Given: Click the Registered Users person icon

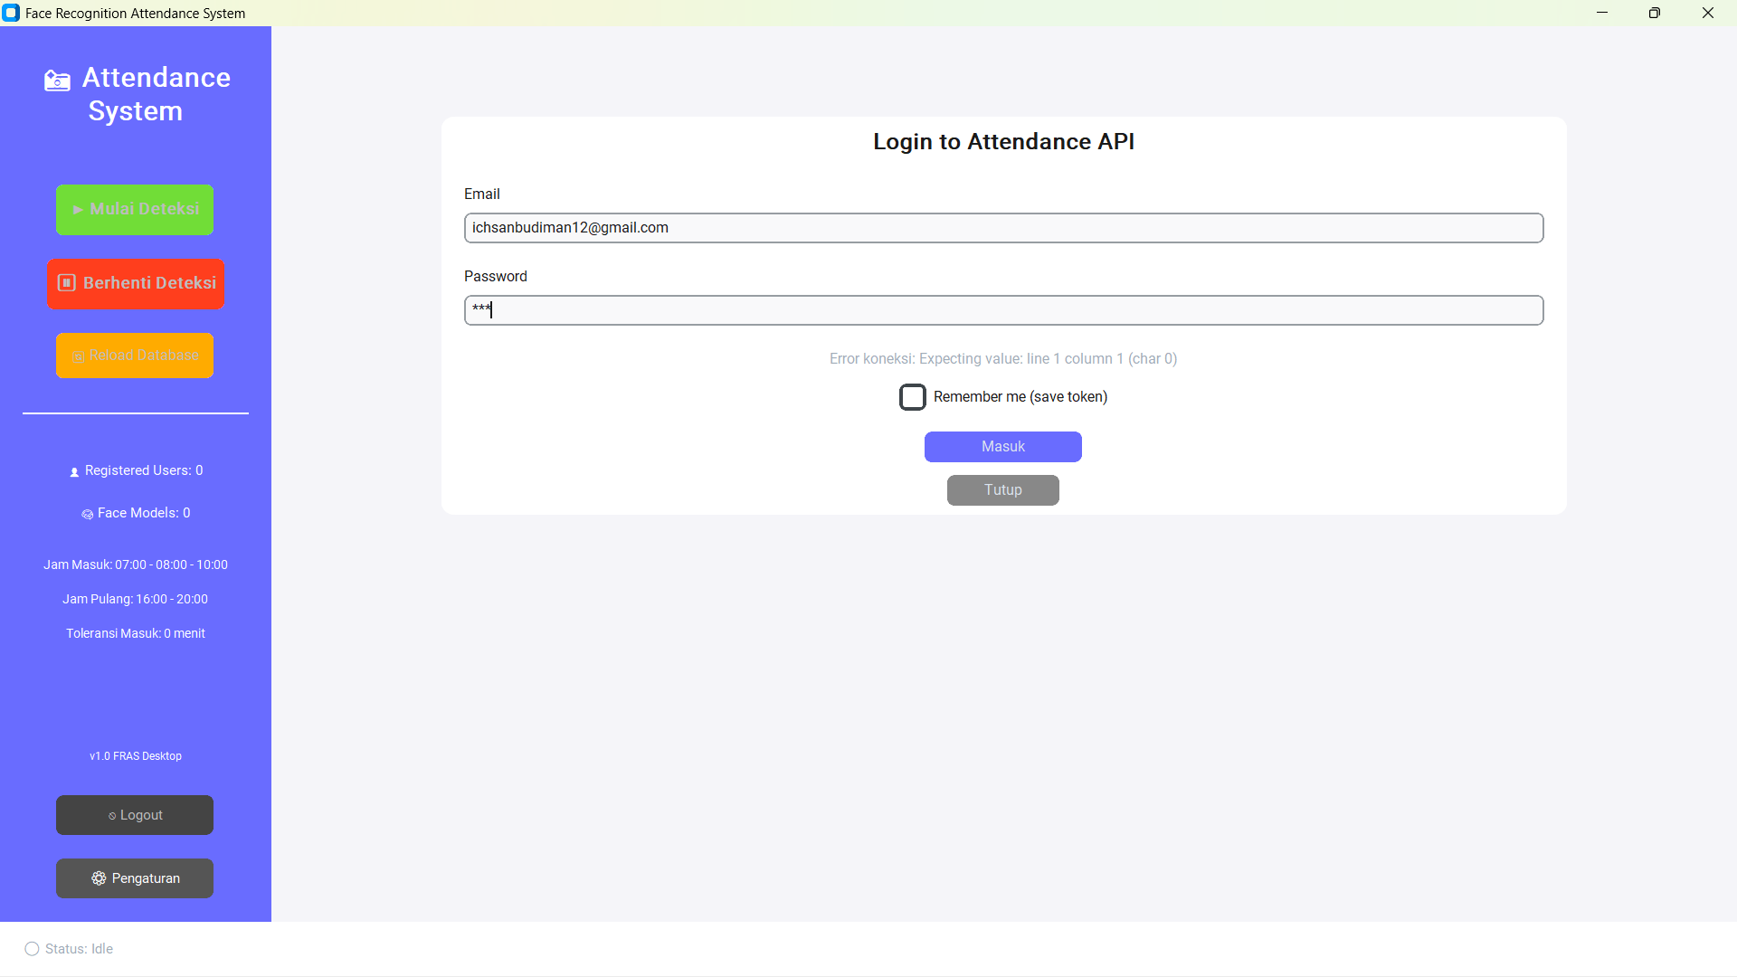Looking at the screenshot, I should point(74,472).
